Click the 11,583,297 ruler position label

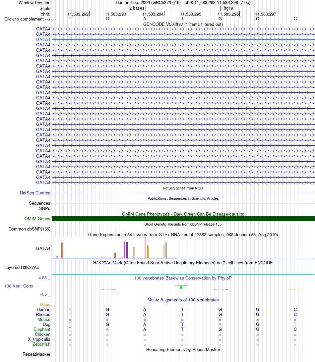pos(266,14)
